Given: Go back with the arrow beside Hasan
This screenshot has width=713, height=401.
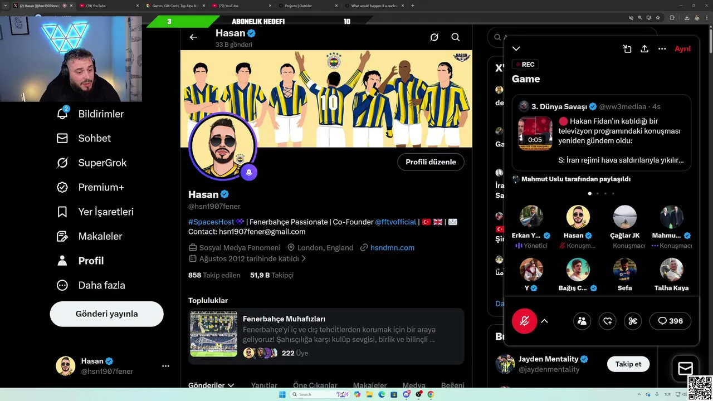Looking at the screenshot, I should point(193,37).
